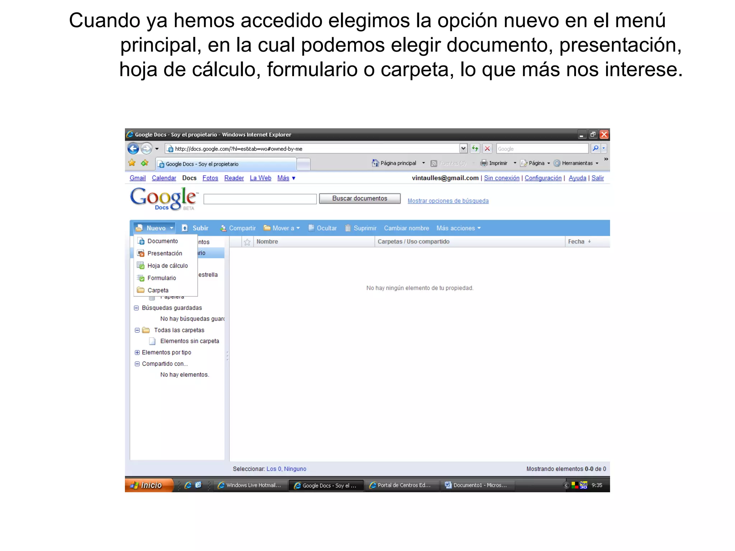Open the Configuración link

543,178
